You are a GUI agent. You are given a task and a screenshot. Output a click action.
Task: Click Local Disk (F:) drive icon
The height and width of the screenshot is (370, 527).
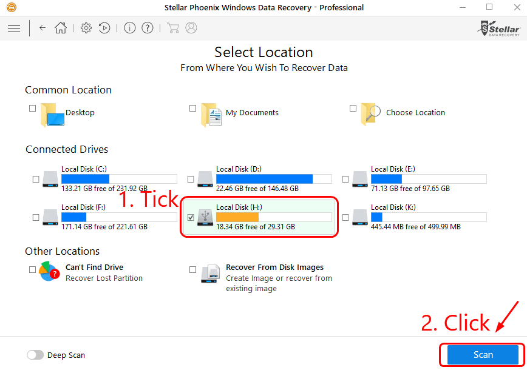tap(50, 218)
